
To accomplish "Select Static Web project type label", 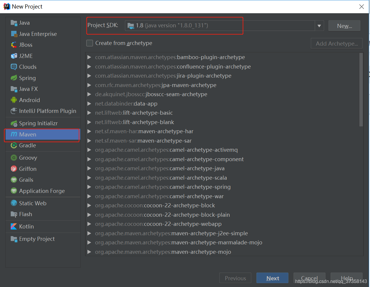I will (33, 203).
